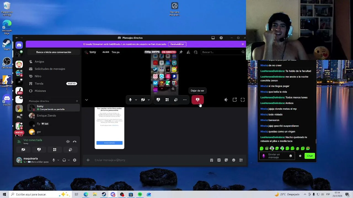This screenshot has height=198, width=353.
Task: Open activities icon in call bar
Action: coord(167,100)
